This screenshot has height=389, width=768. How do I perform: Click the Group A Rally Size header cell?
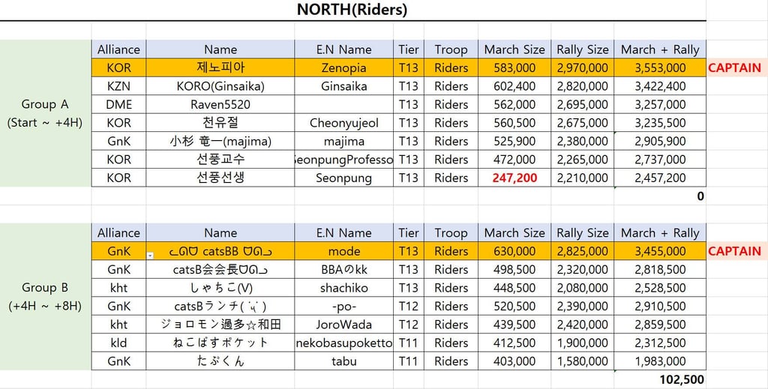582,49
